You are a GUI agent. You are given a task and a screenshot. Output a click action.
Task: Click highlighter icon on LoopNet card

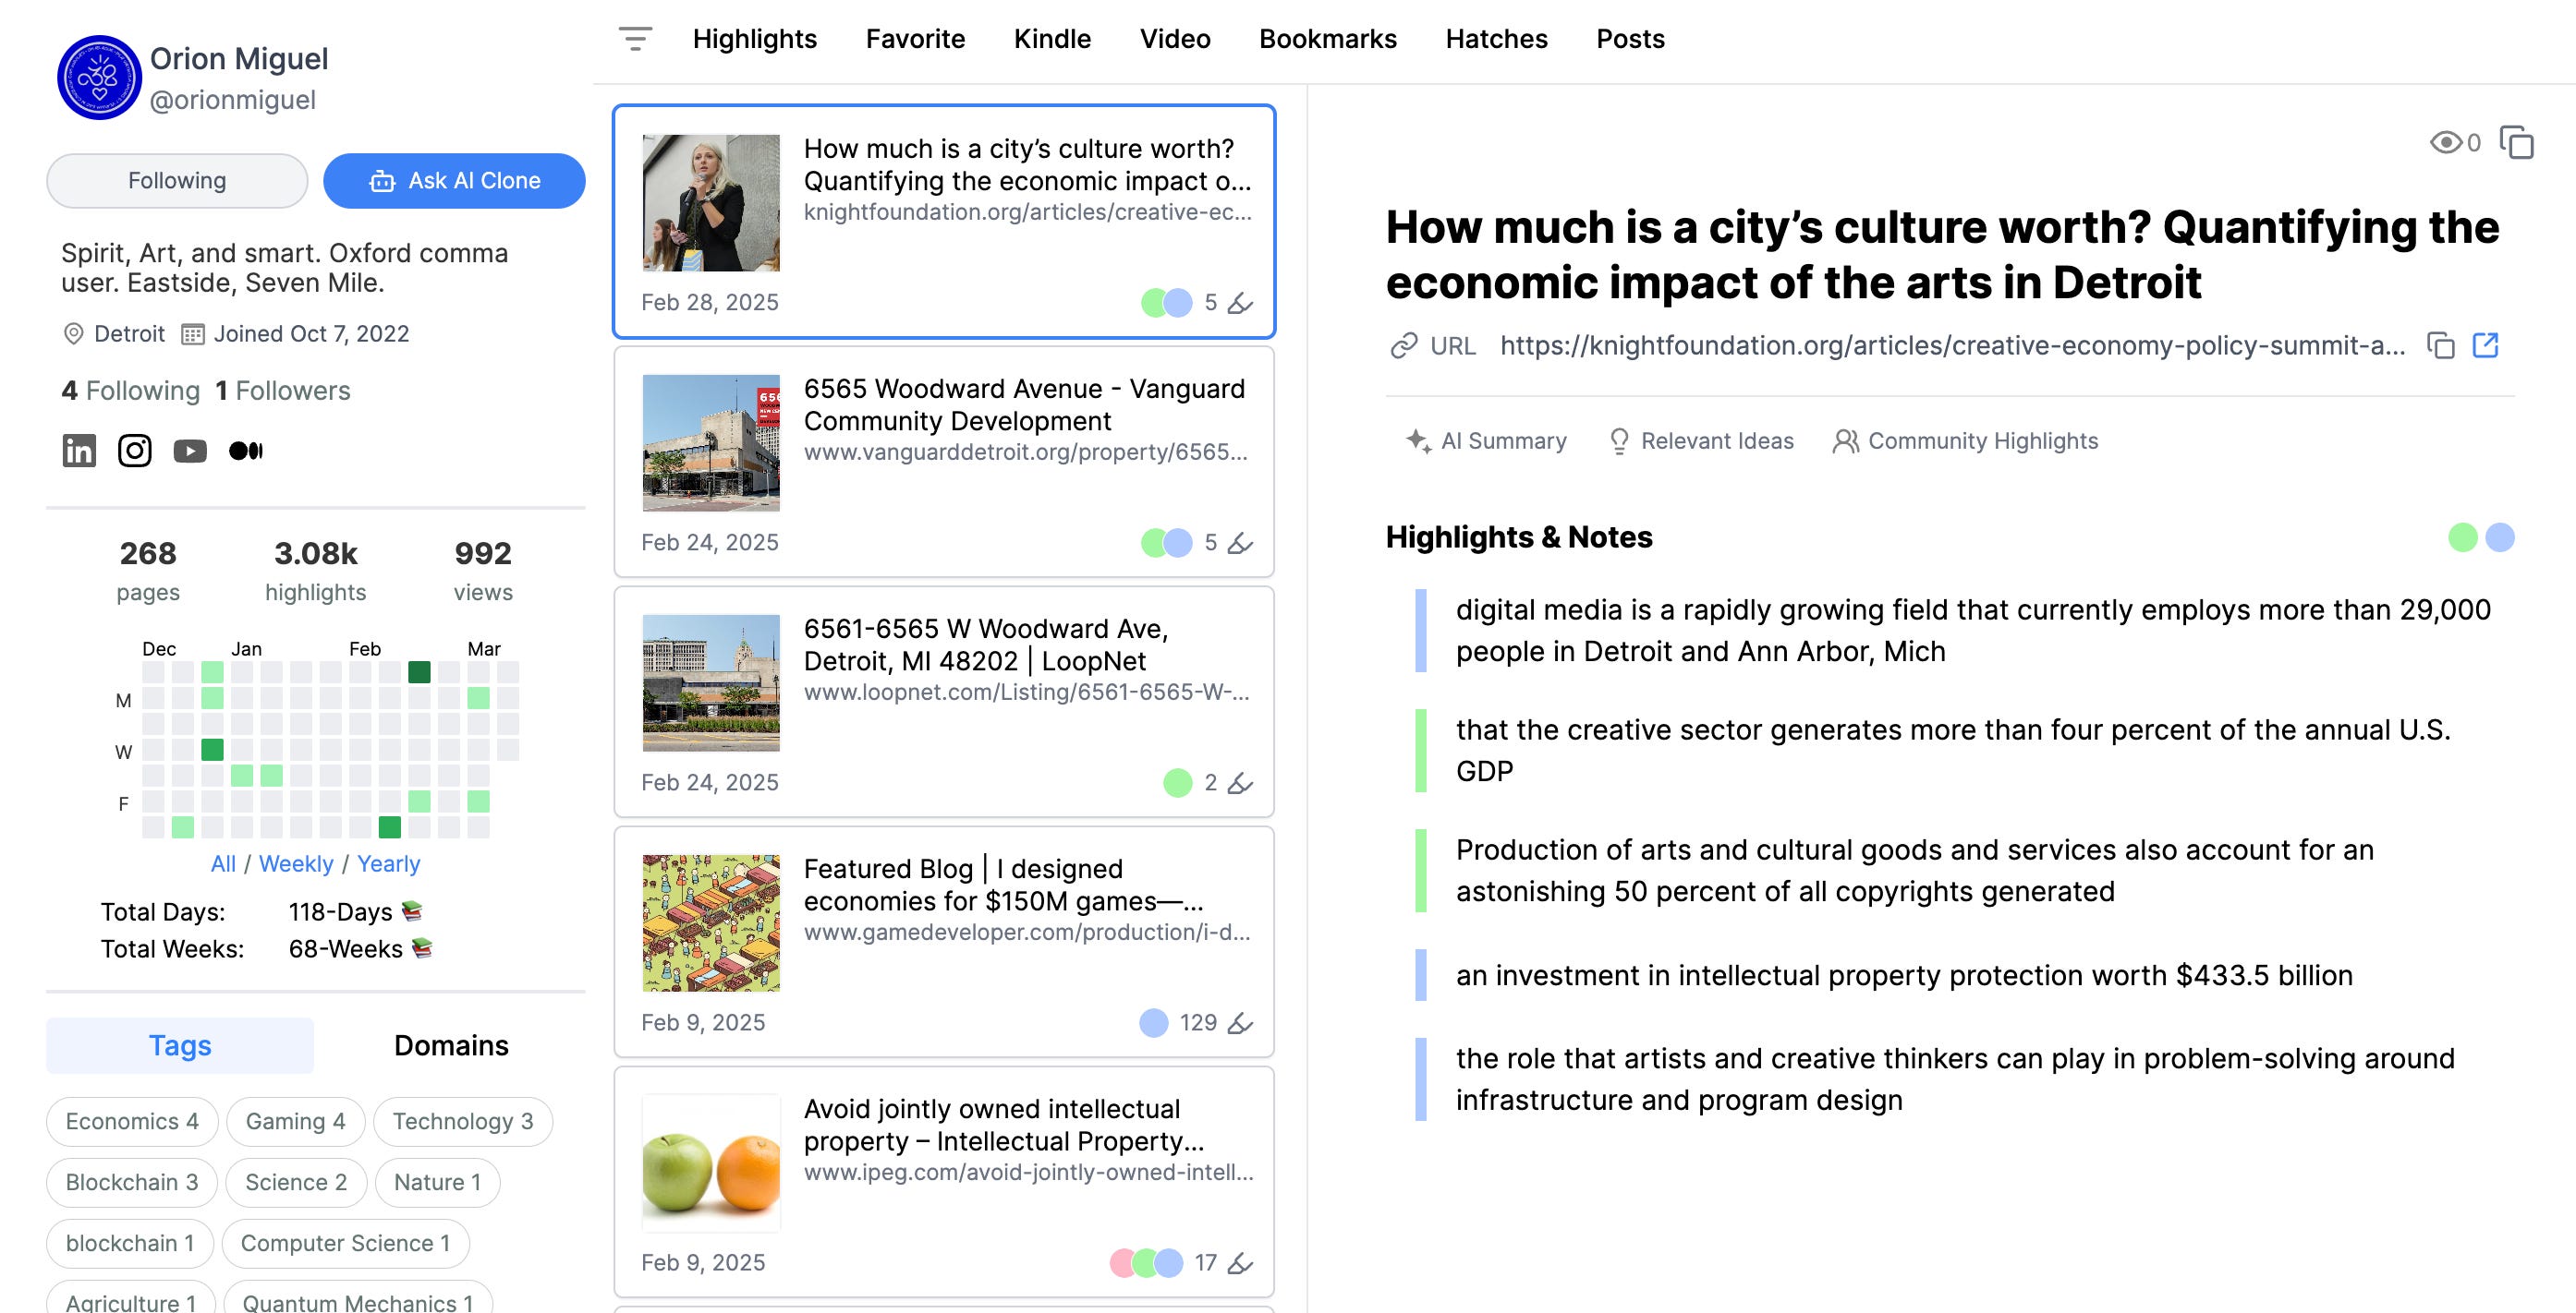coord(1240,782)
